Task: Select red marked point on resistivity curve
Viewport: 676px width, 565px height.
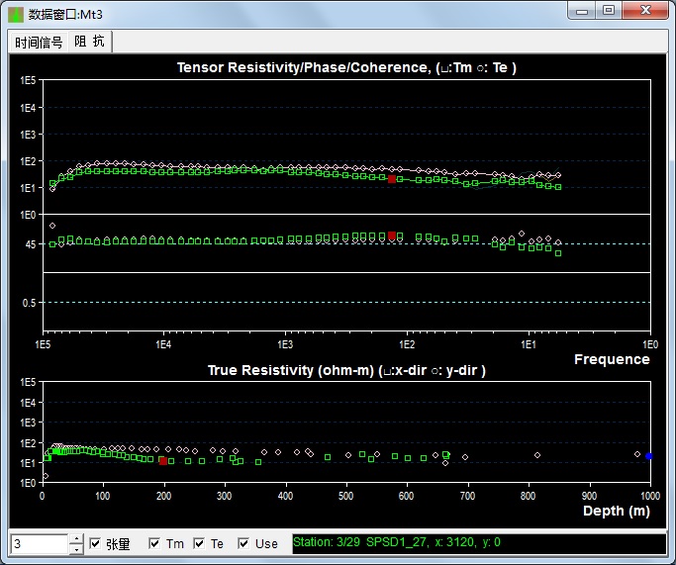Action: [392, 179]
